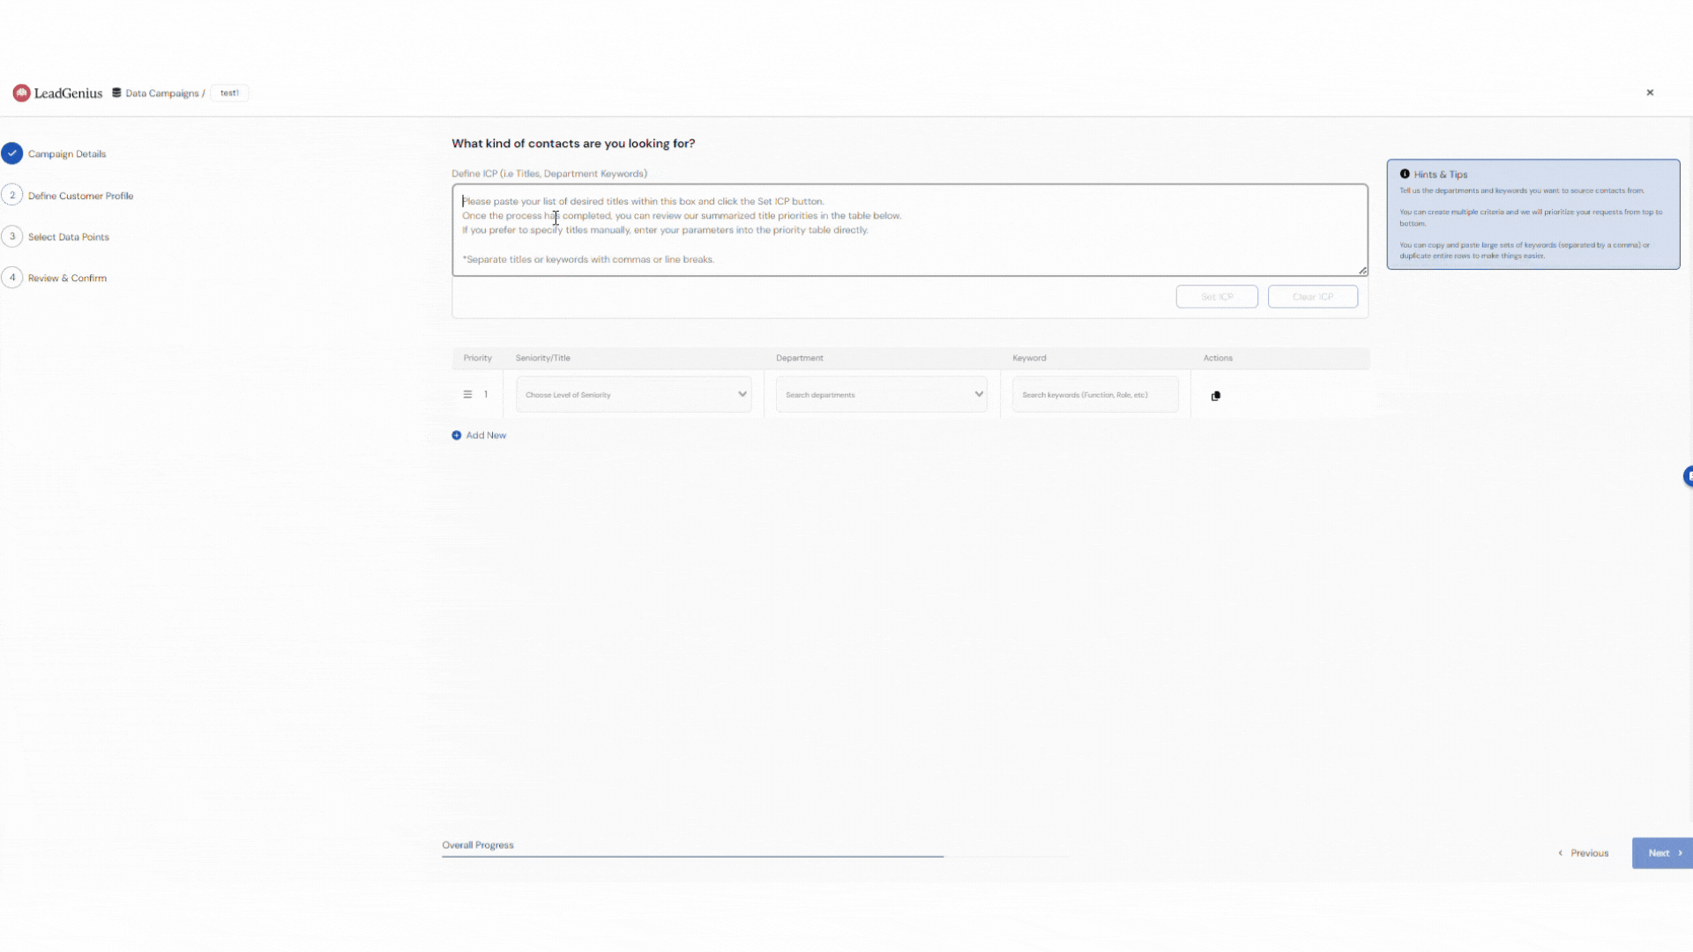
Task: Click the Hints & Tips info icon
Action: coord(1405,175)
